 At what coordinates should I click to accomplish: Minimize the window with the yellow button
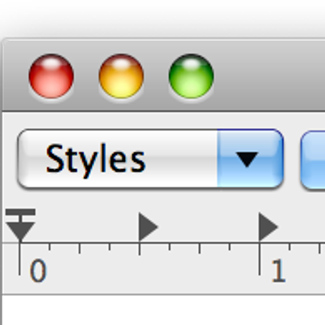(121, 76)
